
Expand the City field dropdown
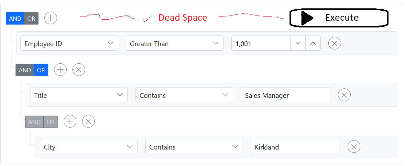point(88,147)
